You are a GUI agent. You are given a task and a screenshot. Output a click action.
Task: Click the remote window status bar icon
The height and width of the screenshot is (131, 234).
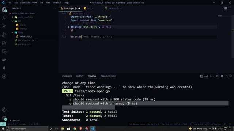click(x=3, y=124)
